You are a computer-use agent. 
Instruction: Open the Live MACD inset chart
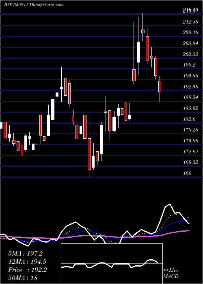click(112, 264)
